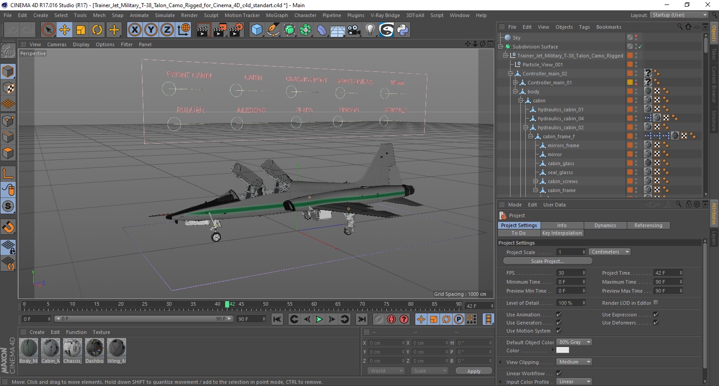This screenshot has width=719, height=386.
Task: Toggle Use Deformers checkbox
Action: [x=656, y=322]
